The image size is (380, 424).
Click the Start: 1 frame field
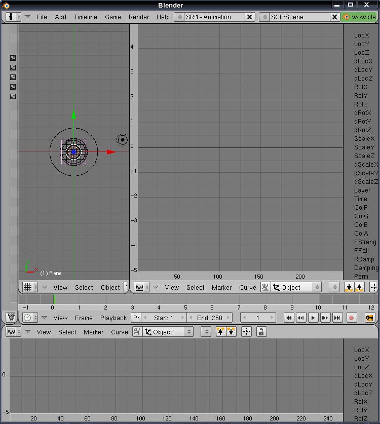pos(164,318)
